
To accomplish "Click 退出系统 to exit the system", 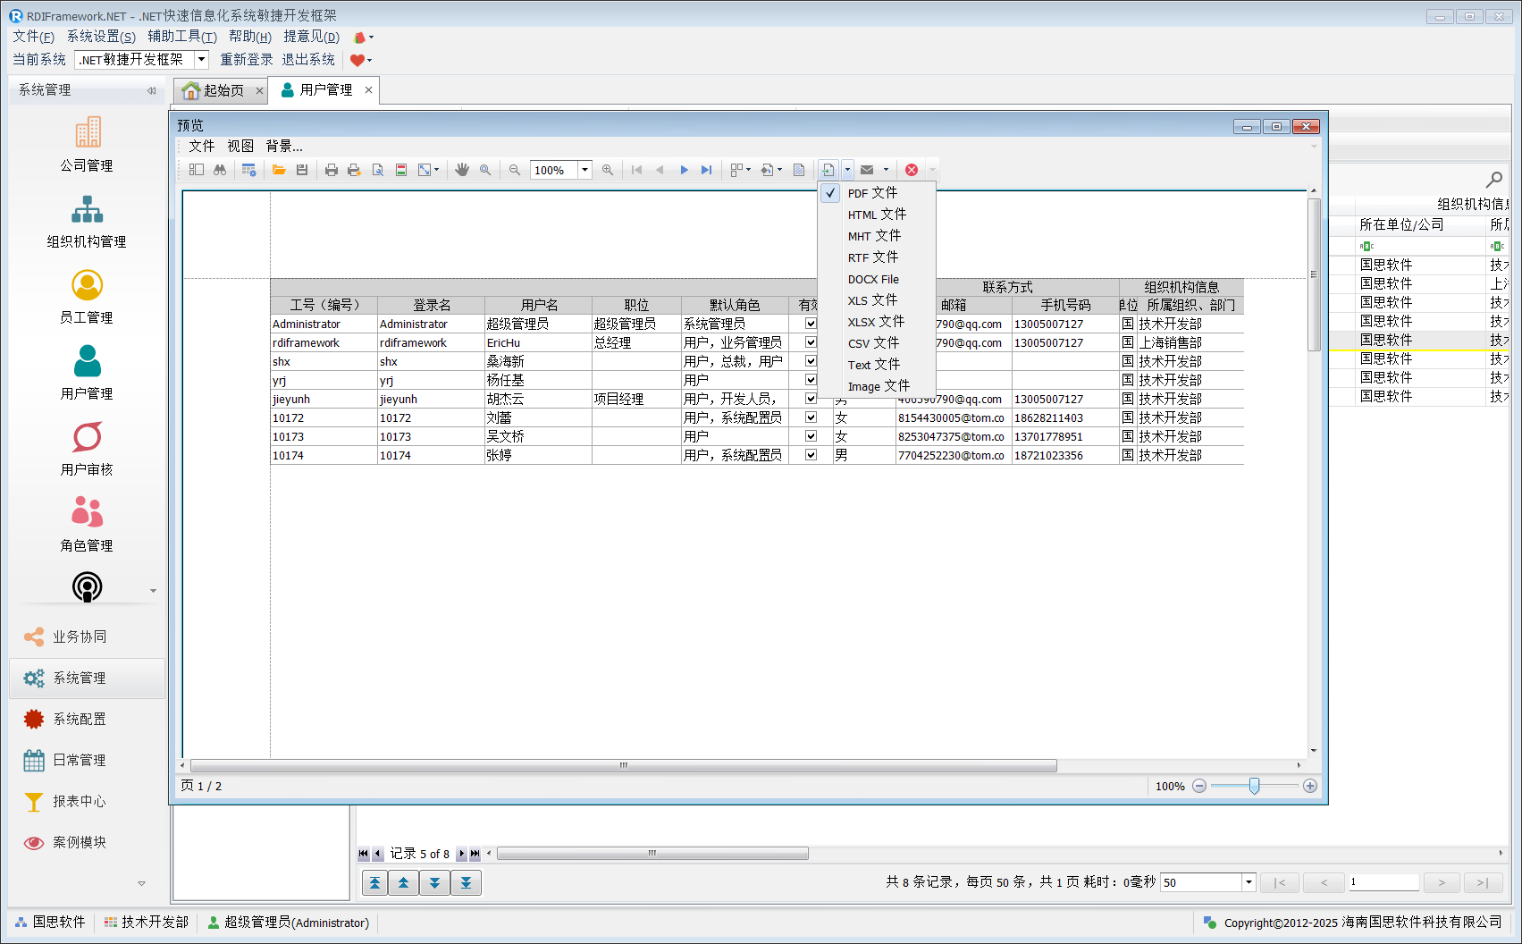I will tap(308, 60).
